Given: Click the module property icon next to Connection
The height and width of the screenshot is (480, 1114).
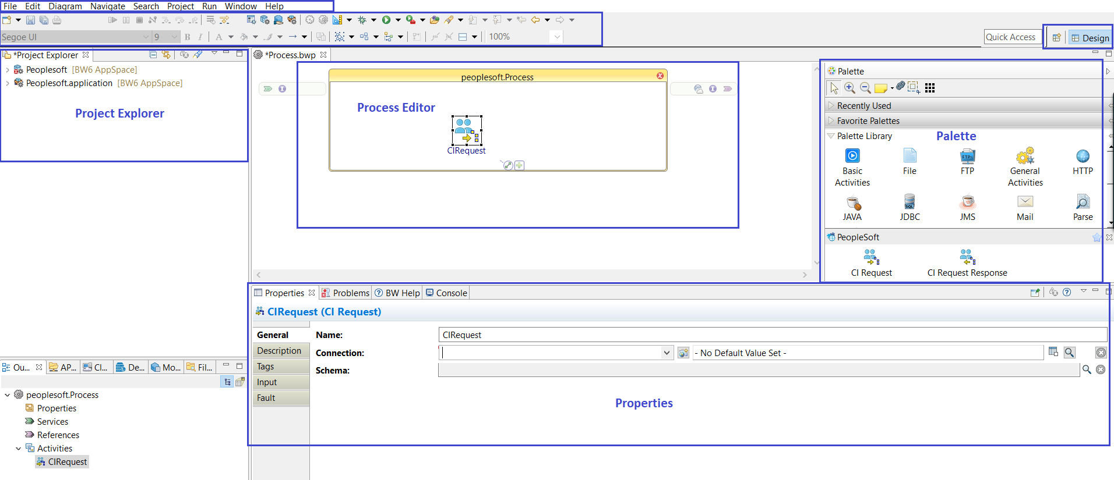Looking at the screenshot, I should [x=683, y=353].
